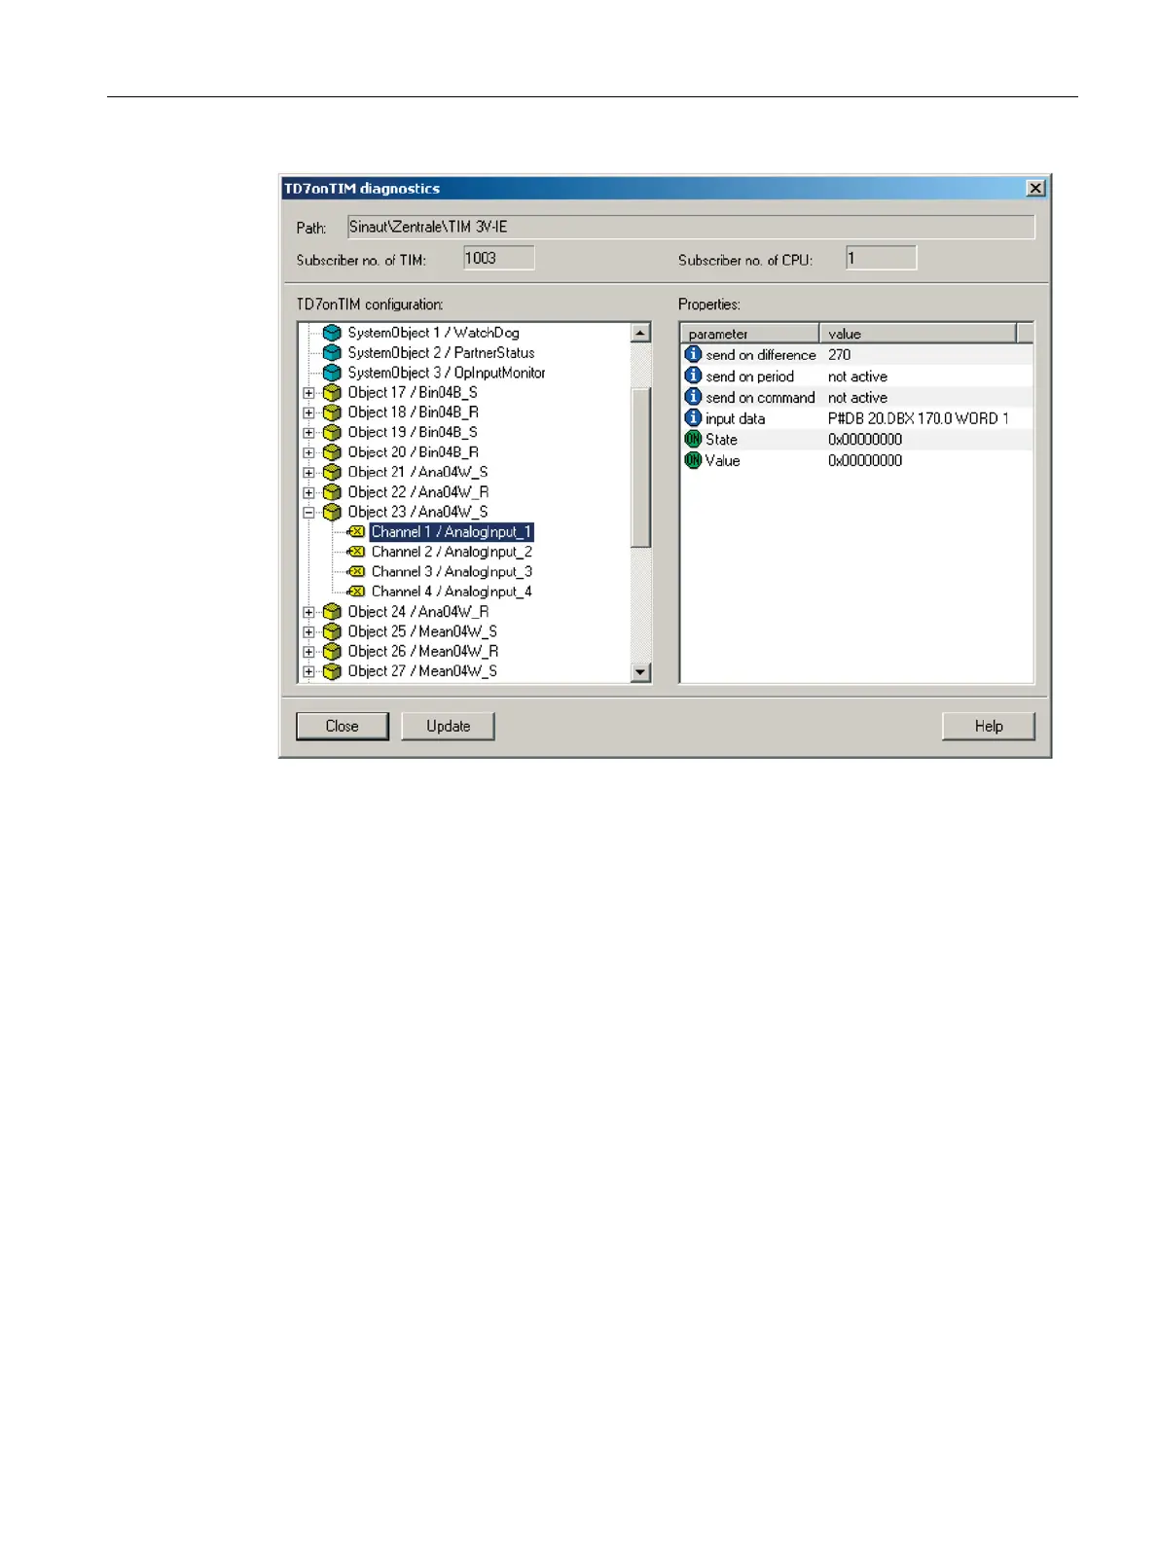
Task: Click the parameter column header
Action: coord(749,334)
